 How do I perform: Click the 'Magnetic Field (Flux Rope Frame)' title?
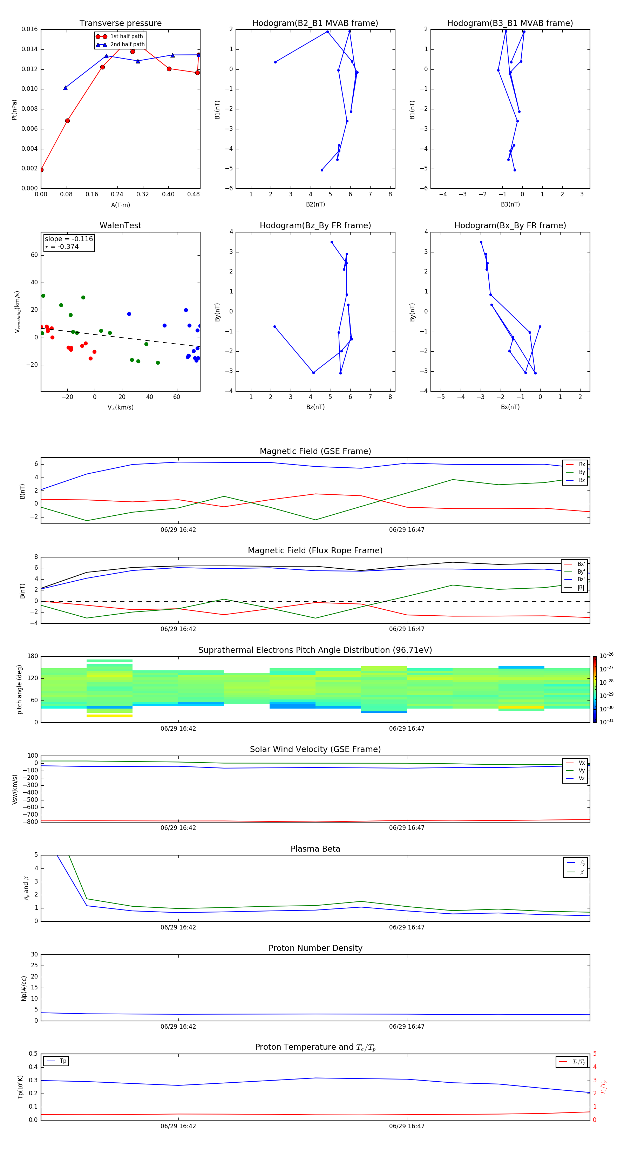(315, 551)
